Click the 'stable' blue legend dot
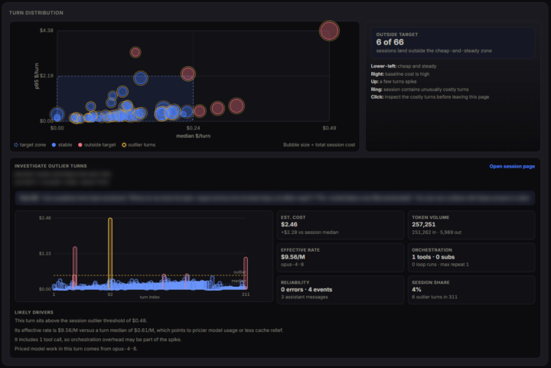 click(x=54, y=145)
